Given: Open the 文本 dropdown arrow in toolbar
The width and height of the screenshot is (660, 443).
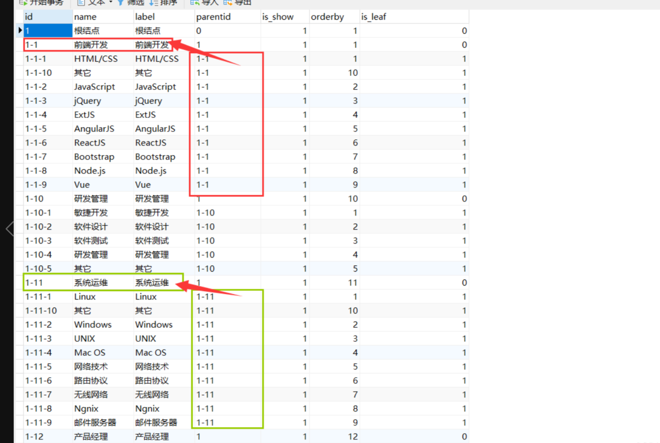Looking at the screenshot, I should [x=111, y=2].
